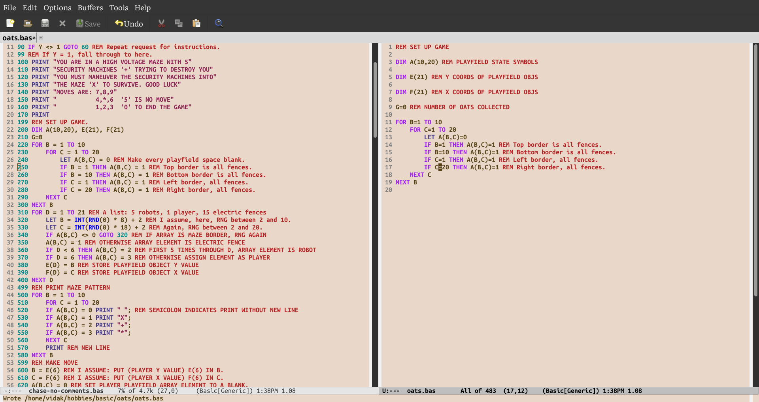Click the Search magnifier icon
This screenshot has height=402, width=759.
coord(219,23)
